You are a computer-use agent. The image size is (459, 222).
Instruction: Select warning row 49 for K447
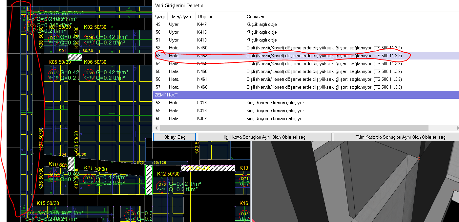[x=262, y=24]
